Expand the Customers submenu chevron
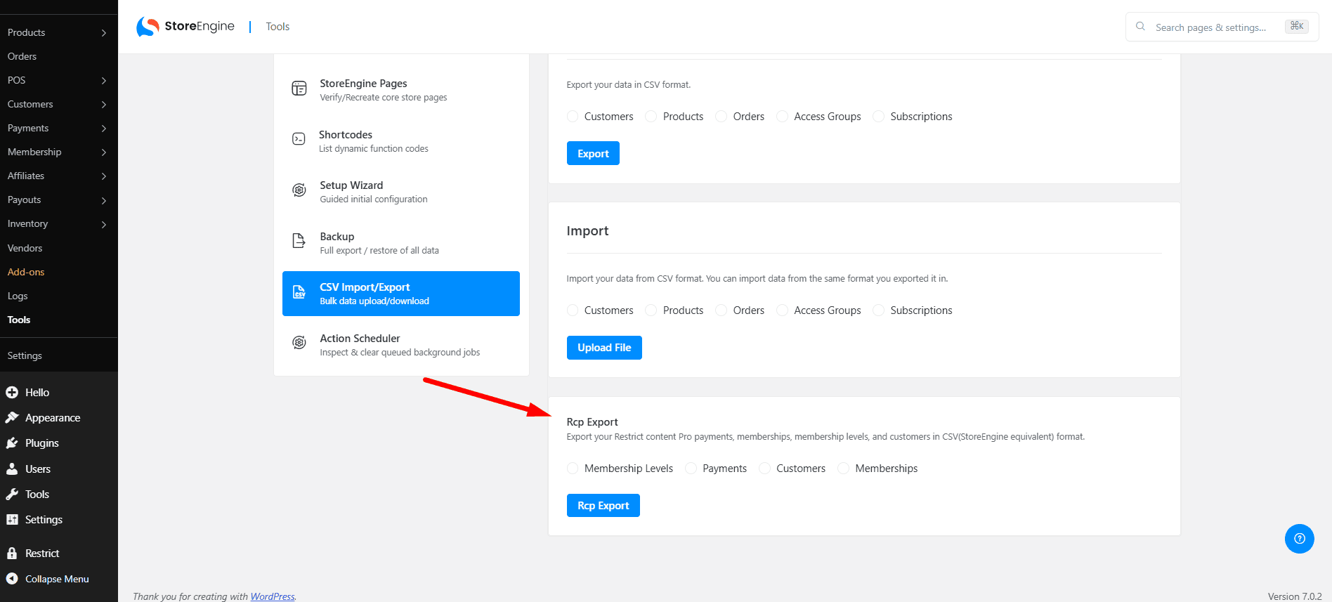Screen dimensions: 1332x602 [x=104, y=105]
